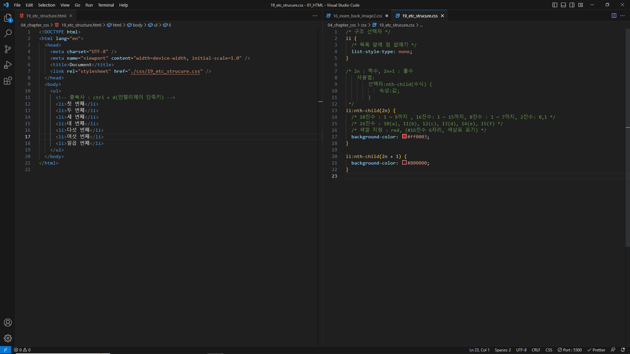Toggle Primary Side Bar layout button
Image resolution: width=630 pixels, height=354 pixels.
point(555,5)
